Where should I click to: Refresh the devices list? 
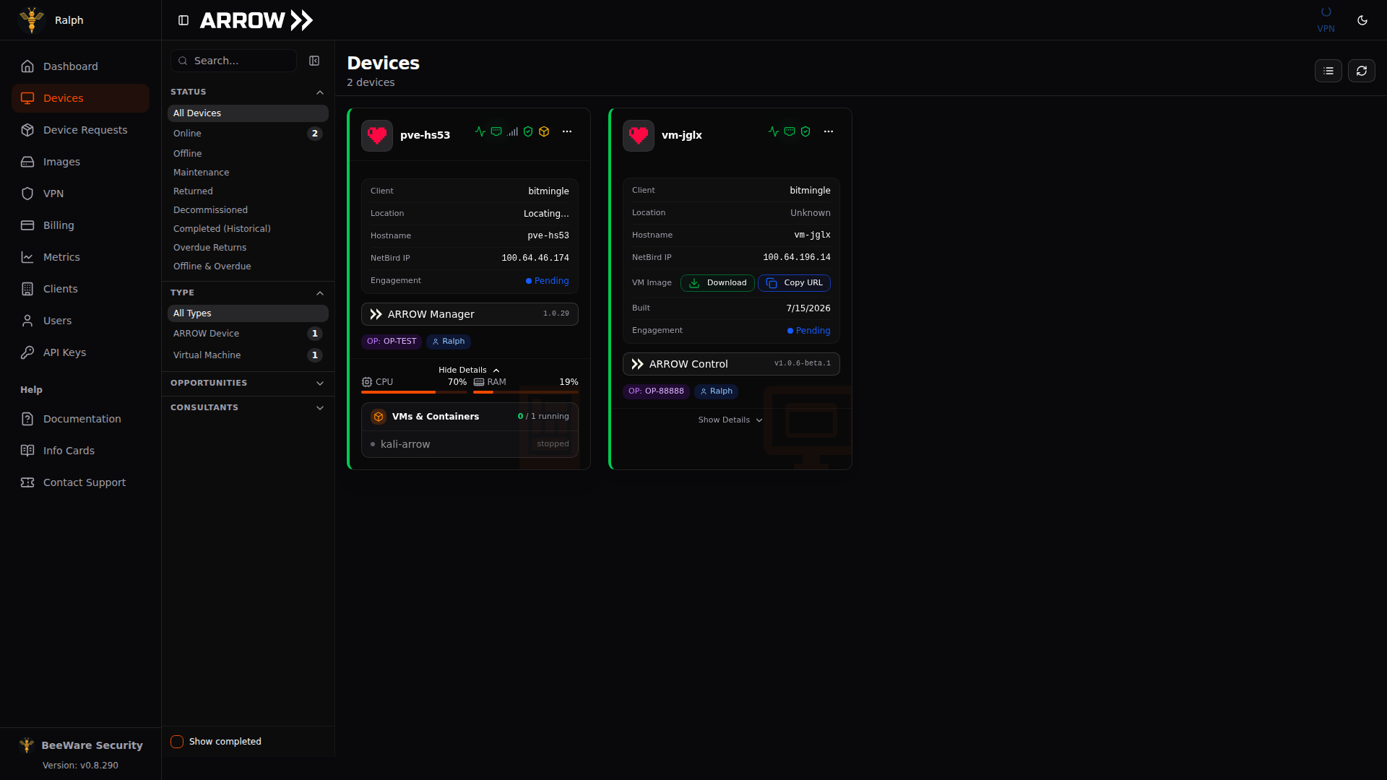point(1361,71)
